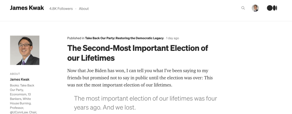Click "And we lost." in the pull quote
This screenshot has height=114, width=292.
tap(119, 107)
